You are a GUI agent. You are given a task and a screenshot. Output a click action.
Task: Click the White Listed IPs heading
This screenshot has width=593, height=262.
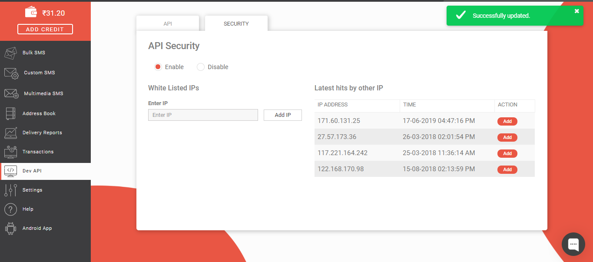[173, 88]
